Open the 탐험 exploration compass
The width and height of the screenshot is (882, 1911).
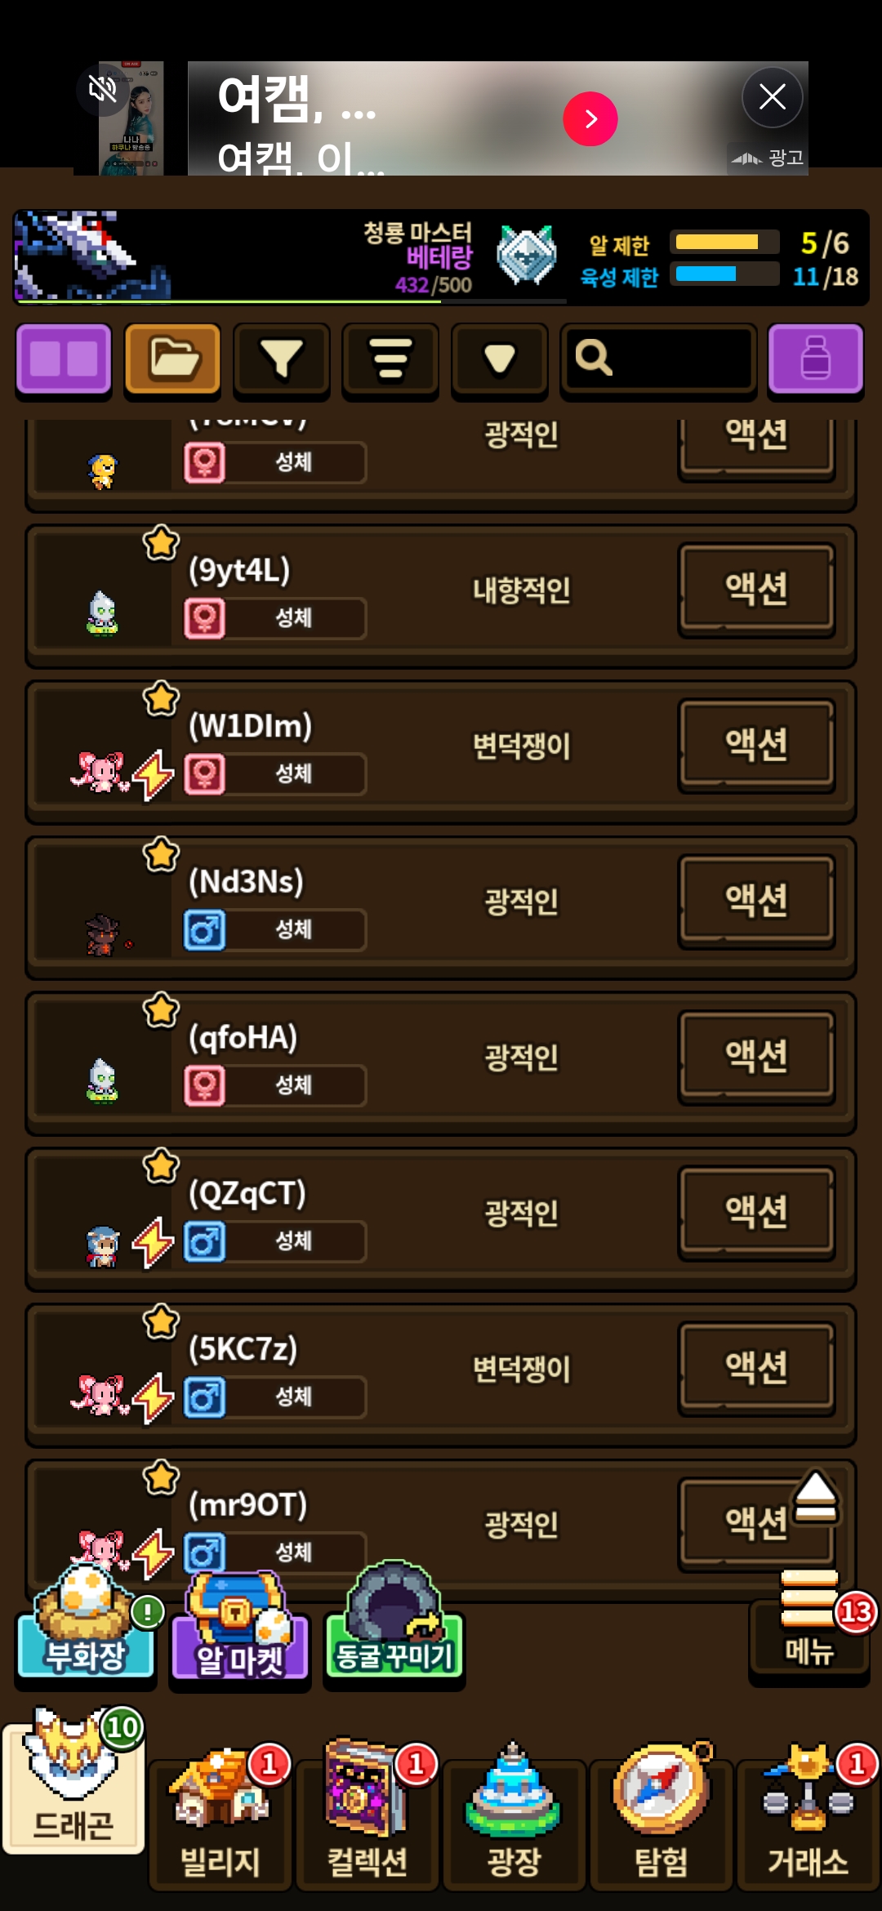tap(661, 1820)
